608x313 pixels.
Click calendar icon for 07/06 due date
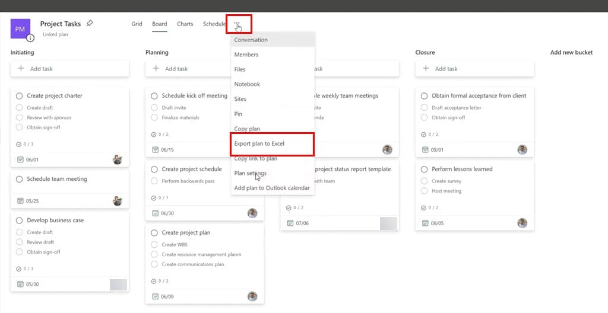[290, 223]
